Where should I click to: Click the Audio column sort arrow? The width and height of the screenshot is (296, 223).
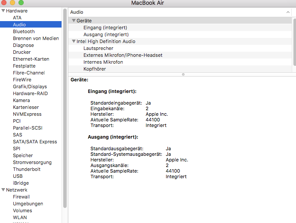[288, 12]
